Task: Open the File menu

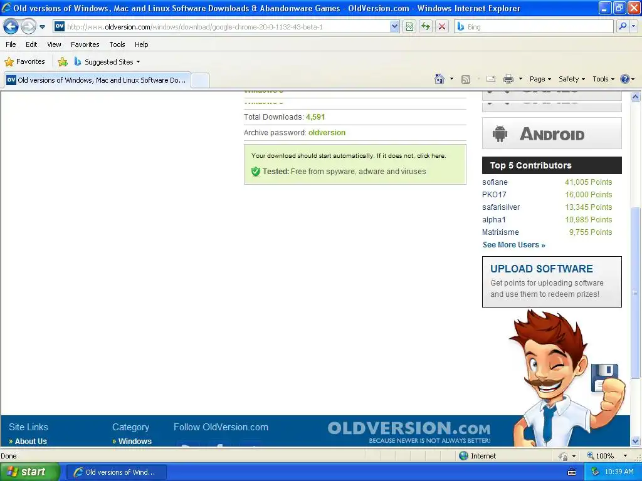Action: point(11,44)
